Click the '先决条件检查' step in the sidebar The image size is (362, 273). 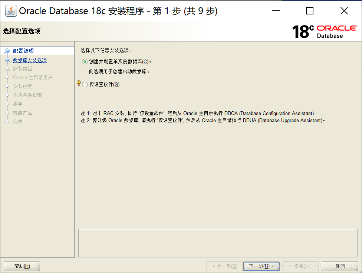point(27,95)
